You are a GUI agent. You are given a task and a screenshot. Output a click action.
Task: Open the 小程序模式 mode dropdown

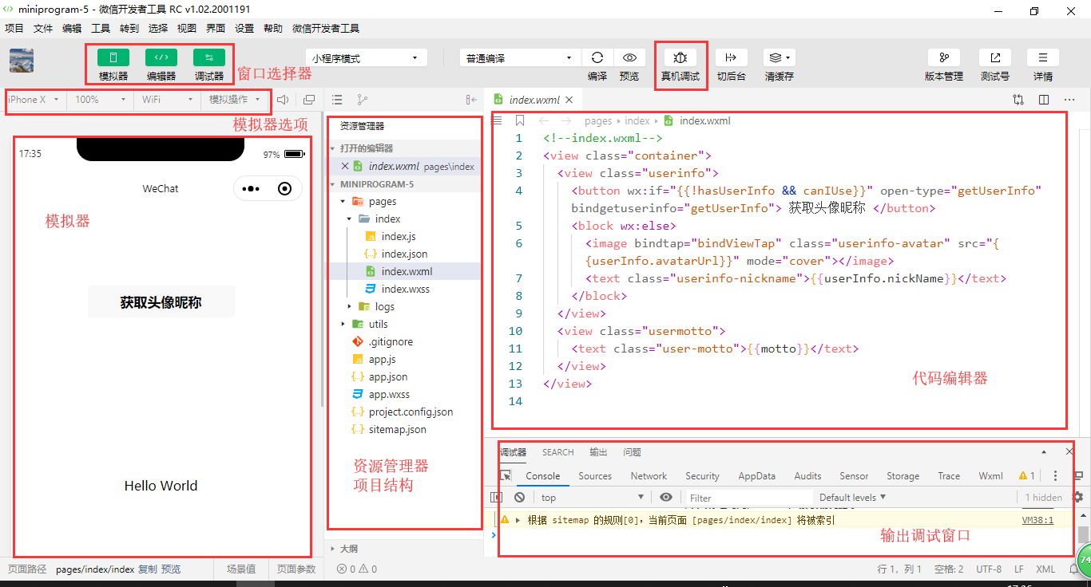pyautogui.click(x=367, y=58)
